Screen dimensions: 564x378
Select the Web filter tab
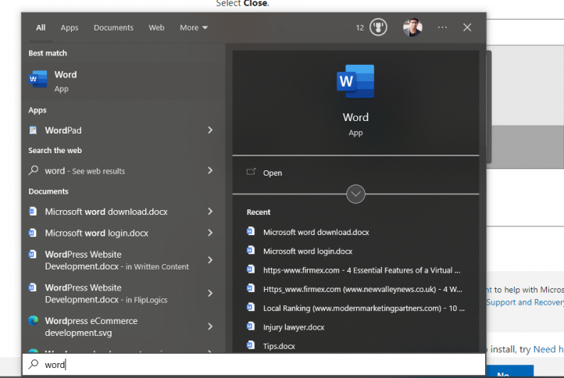point(156,27)
